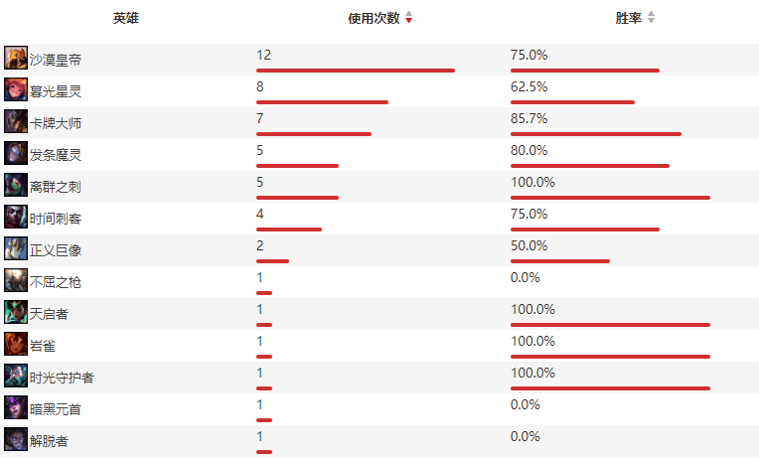Click the 正义巨像 champion avatar
The height and width of the screenshot is (458, 759).
pyautogui.click(x=16, y=248)
